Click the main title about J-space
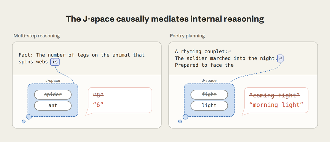The width and height of the screenshot is (330, 142). click(165, 19)
